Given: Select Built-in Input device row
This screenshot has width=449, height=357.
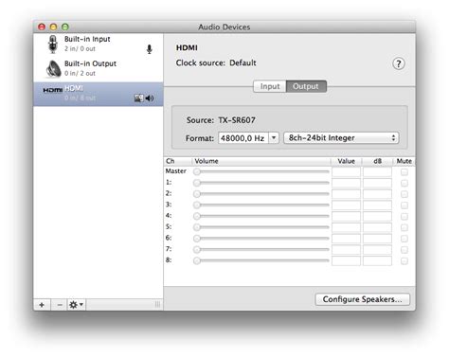Looking at the screenshot, I should [99, 45].
